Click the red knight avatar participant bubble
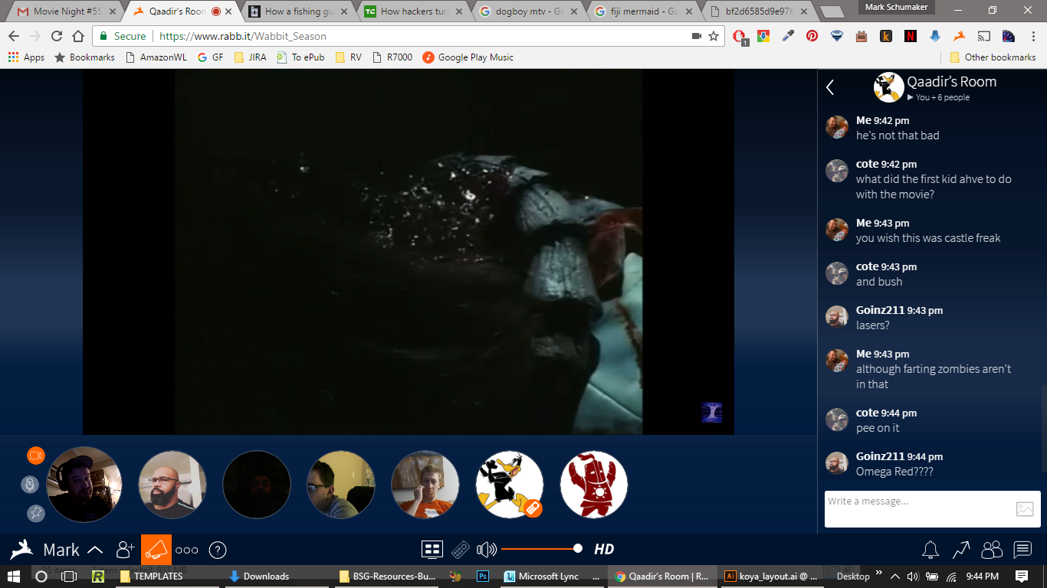1047x588 pixels. (x=594, y=485)
